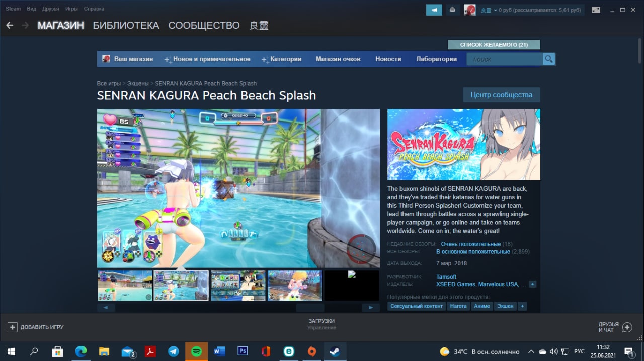Viewport: 644px width, 361px height.
Task: Select the highlighted second screenshot thumbnail
Action: pyautogui.click(x=181, y=285)
